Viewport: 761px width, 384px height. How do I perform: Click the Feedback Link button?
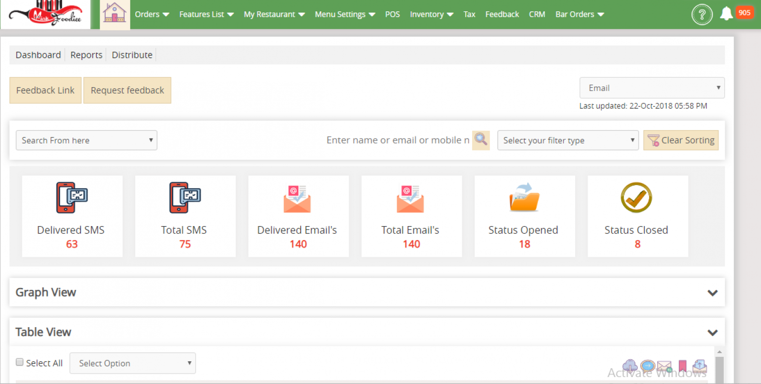tap(45, 90)
